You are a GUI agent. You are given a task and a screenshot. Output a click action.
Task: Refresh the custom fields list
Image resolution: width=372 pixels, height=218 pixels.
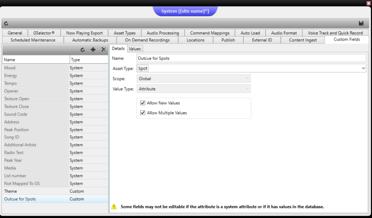pyautogui.click(x=83, y=50)
